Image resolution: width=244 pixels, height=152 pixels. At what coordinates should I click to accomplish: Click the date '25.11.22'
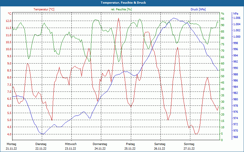coord(130,149)
